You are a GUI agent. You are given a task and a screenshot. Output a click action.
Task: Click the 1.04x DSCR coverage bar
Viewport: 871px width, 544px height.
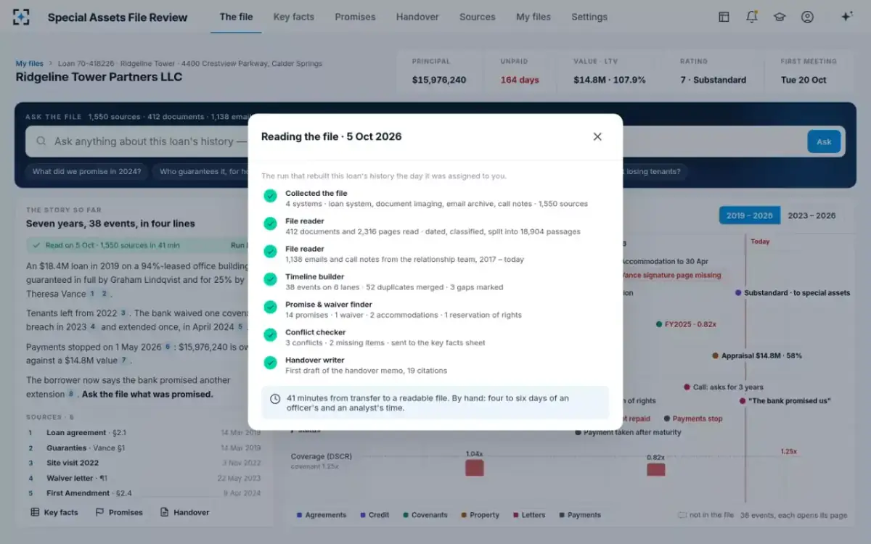click(474, 468)
